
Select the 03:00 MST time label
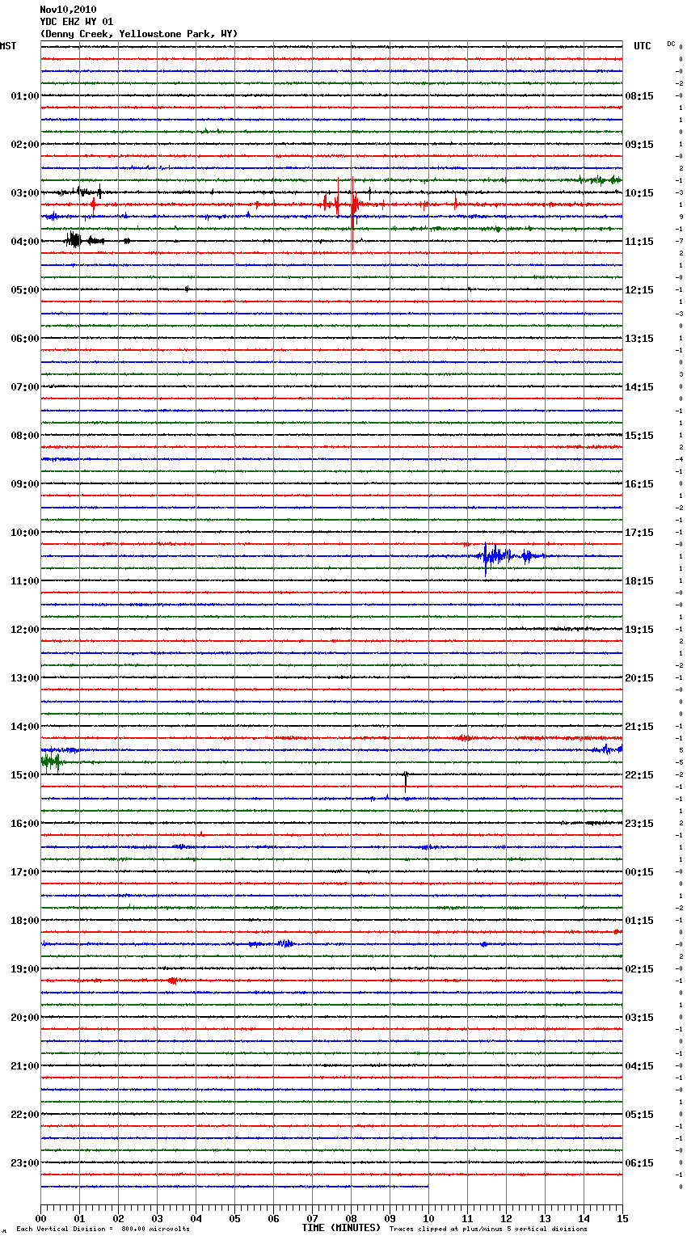[x=25, y=193]
